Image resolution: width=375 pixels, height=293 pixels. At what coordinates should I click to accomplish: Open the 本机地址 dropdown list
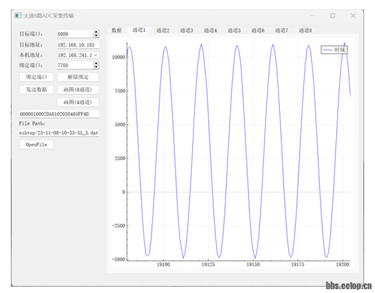click(x=96, y=55)
